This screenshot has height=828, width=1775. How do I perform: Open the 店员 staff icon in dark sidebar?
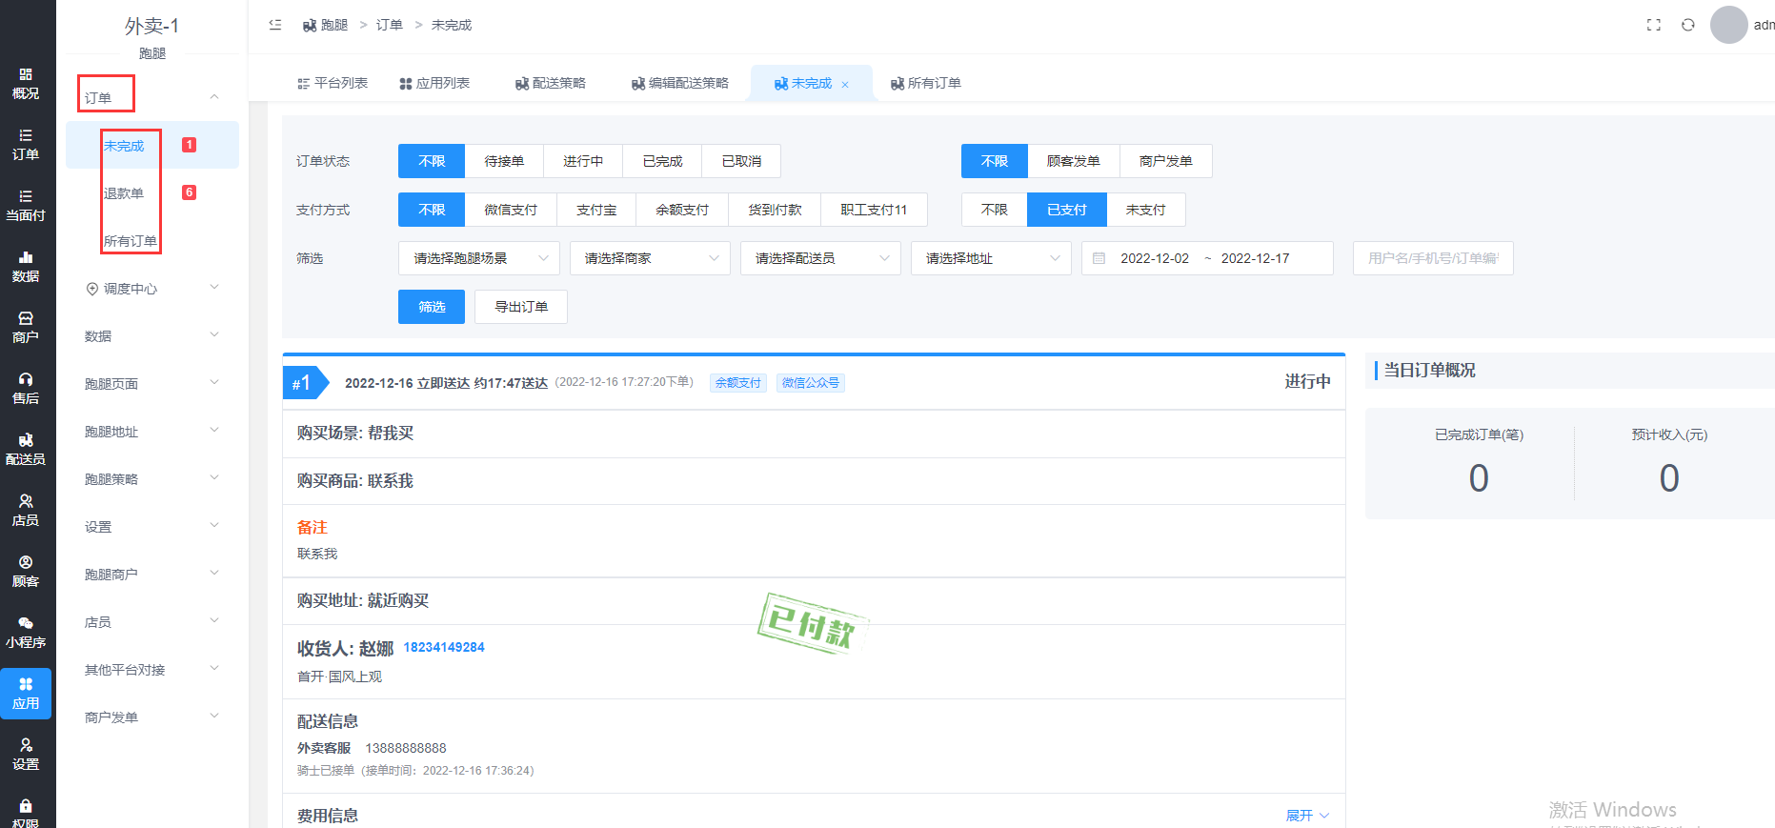tap(26, 511)
